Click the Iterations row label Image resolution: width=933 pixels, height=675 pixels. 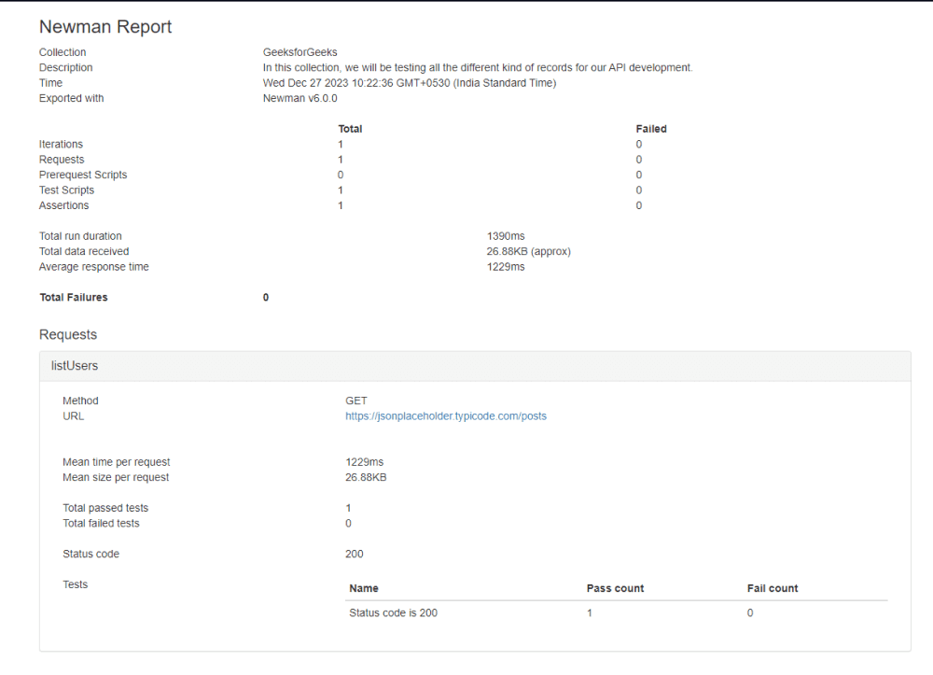61,144
